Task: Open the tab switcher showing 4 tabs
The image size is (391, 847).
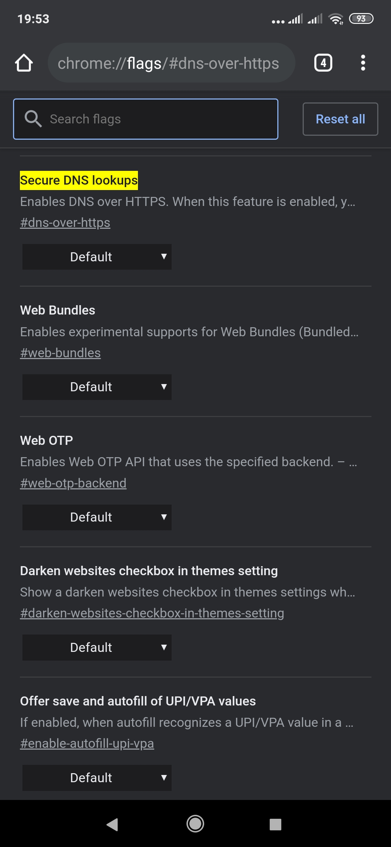Action: pos(323,63)
